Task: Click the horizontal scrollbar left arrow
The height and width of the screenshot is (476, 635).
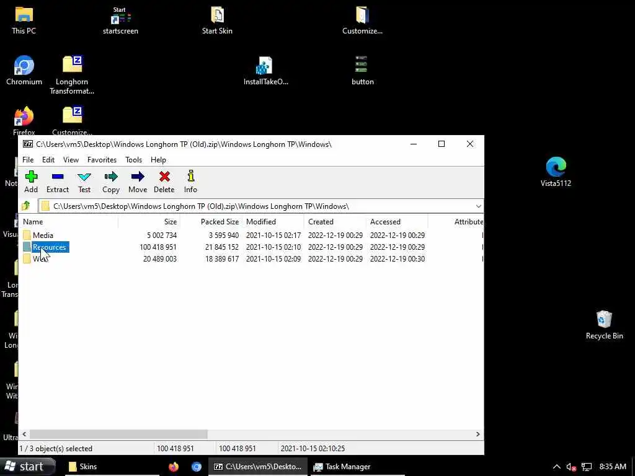Action: pos(24,434)
